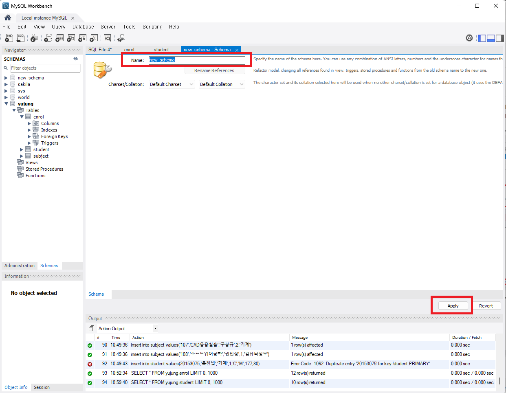This screenshot has height=393, width=506.
Task: Create a new stored procedure icon
Action: pyautogui.click(x=82, y=38)
